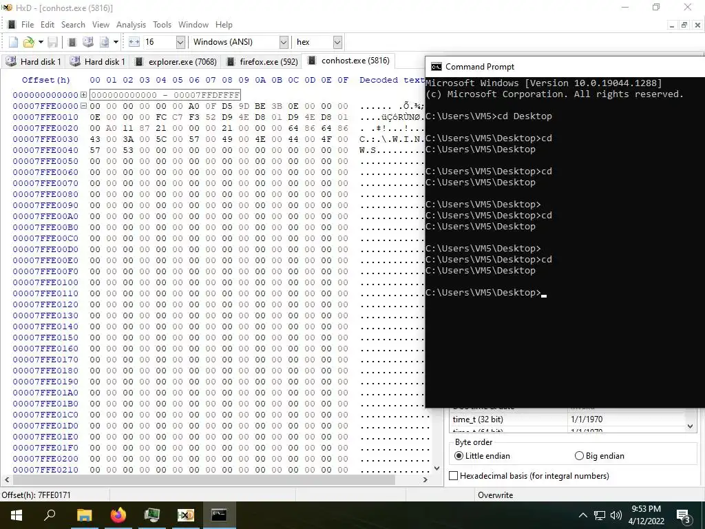
Task: Open taskbar Search magnifier
Action: pos(50,515)
